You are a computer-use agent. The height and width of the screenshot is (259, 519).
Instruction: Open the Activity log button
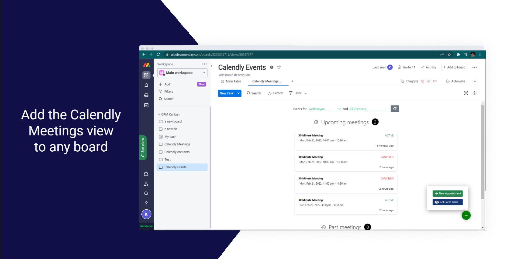pos(428,67)
